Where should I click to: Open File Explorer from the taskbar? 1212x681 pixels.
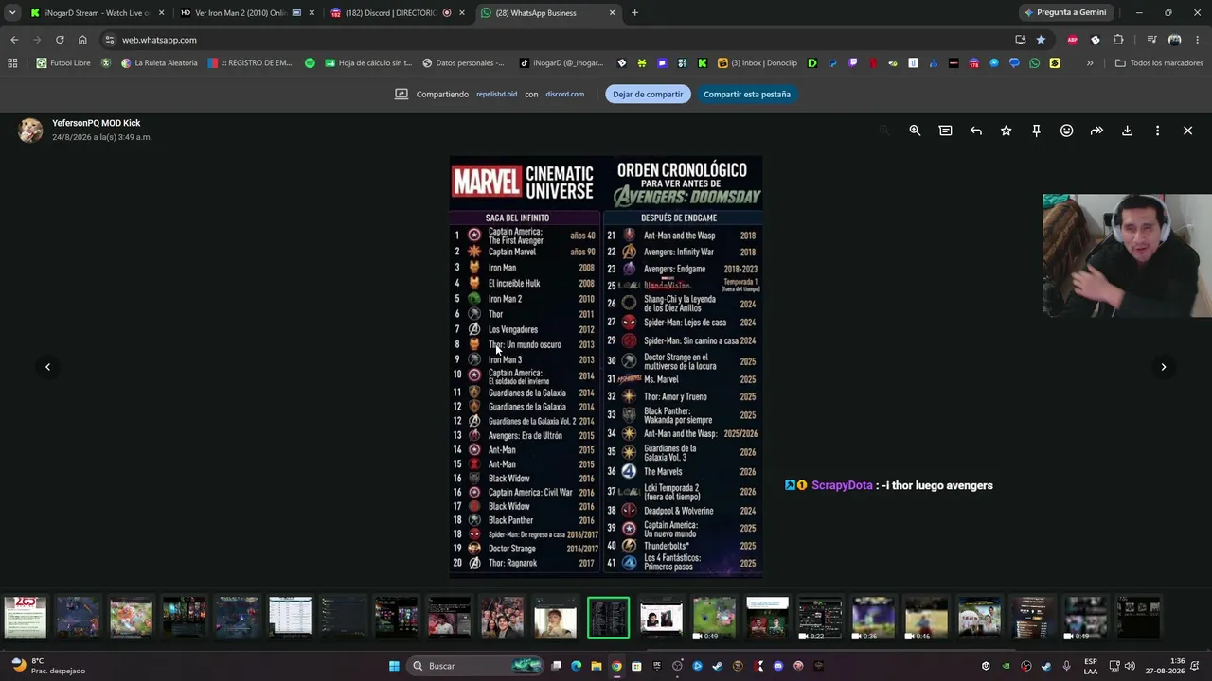[x=597, y=666]
